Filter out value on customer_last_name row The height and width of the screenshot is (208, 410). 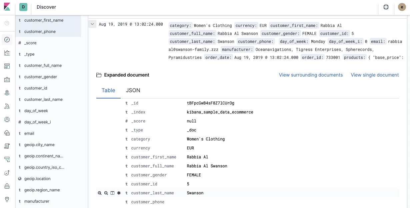[x=106, y=193]
